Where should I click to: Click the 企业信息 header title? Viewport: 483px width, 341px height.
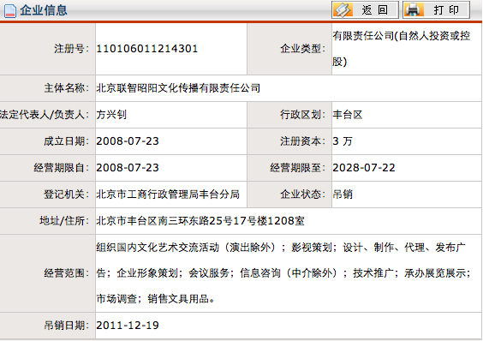click(44, 10)
